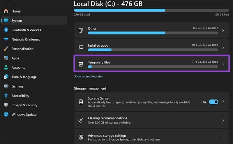Click the Other storage usage bar
Image resolution: width=233 pixels, height=144 pixels.
tap(153, 33)
